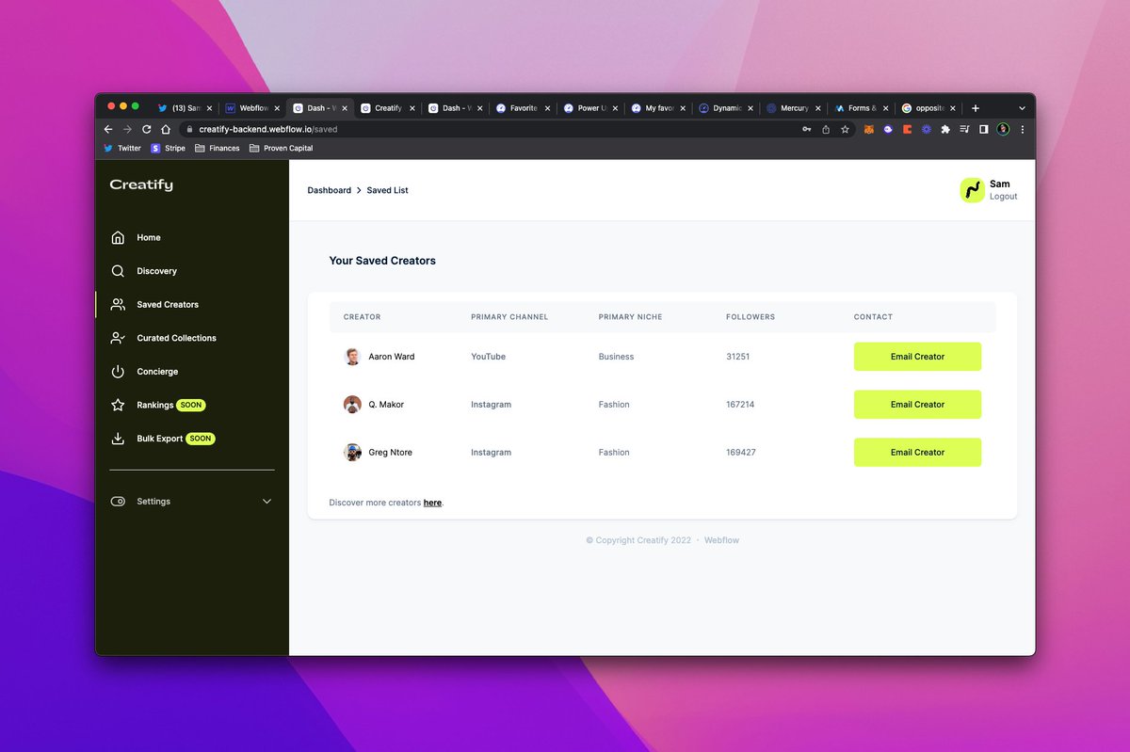Toggle the browser side panel icon
This screenshot has width=1130, height=752.
tap(983, 129)
